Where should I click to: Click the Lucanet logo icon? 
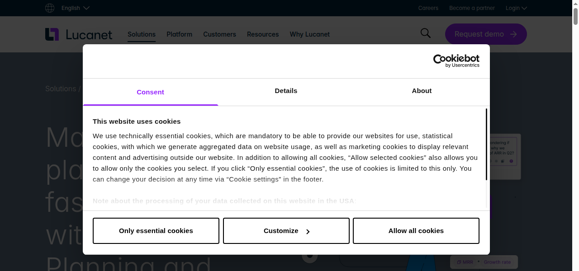pos(52,34)
